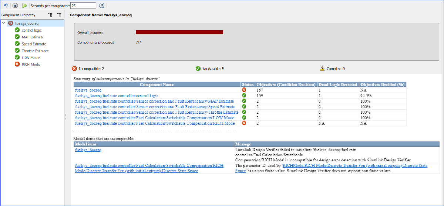Click the Objectives (Condition Decision) column header
444x206 pixels.
click(286, 85)
